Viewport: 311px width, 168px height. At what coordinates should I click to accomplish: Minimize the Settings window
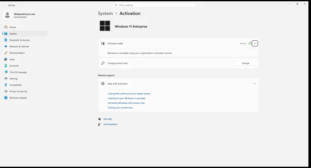click(x=290, y=4)
